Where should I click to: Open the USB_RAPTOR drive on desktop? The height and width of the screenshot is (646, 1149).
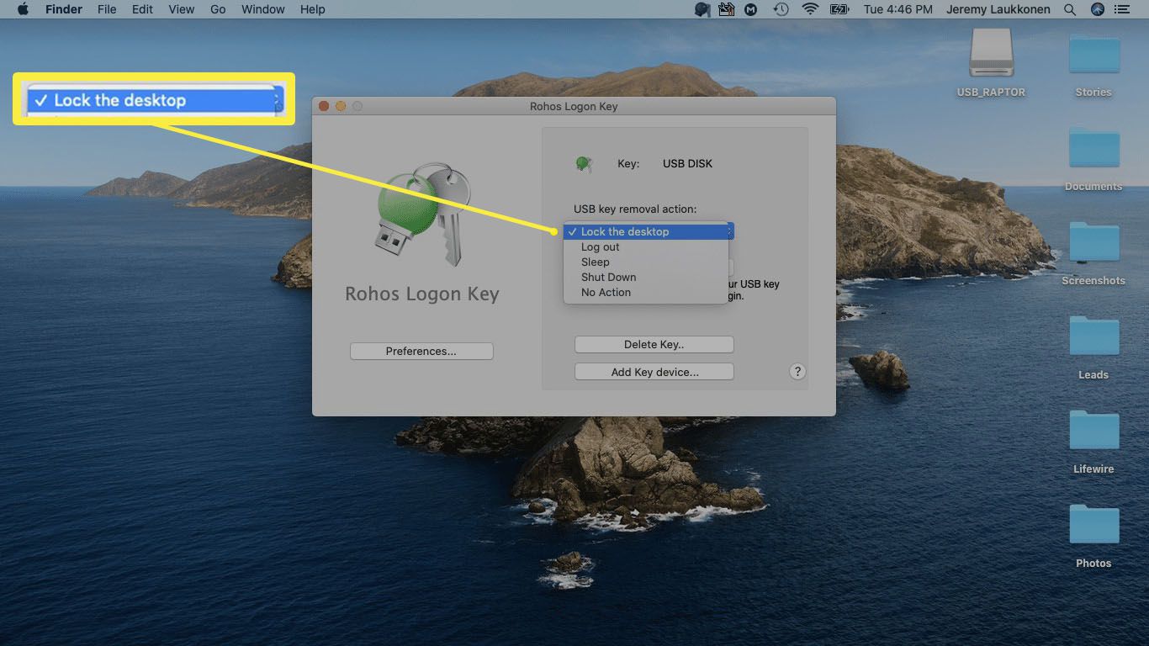991,63
